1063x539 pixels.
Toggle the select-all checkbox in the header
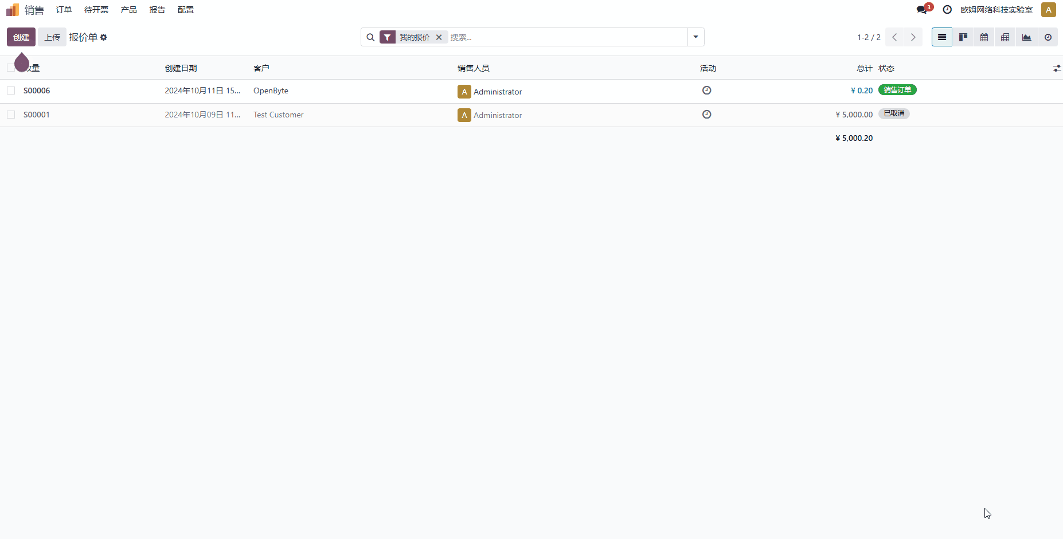(x=11, y=68)
